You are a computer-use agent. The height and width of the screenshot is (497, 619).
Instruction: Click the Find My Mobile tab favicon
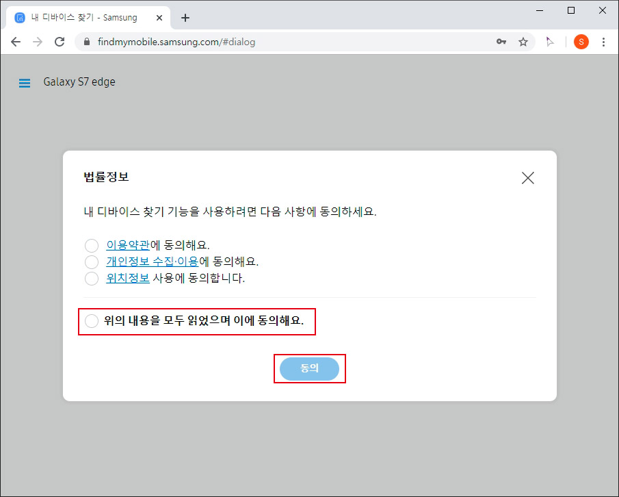(x=20, y=17)
